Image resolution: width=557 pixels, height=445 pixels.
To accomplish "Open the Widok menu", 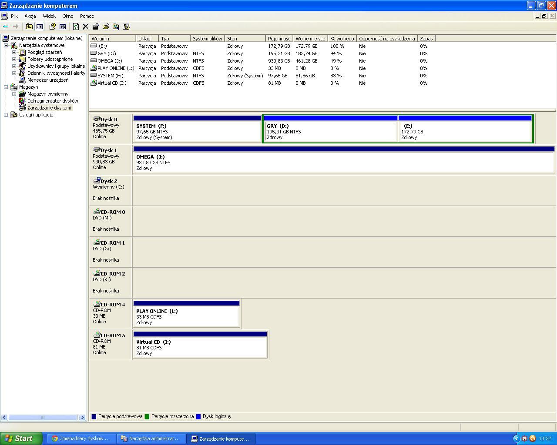I will 49,16.
